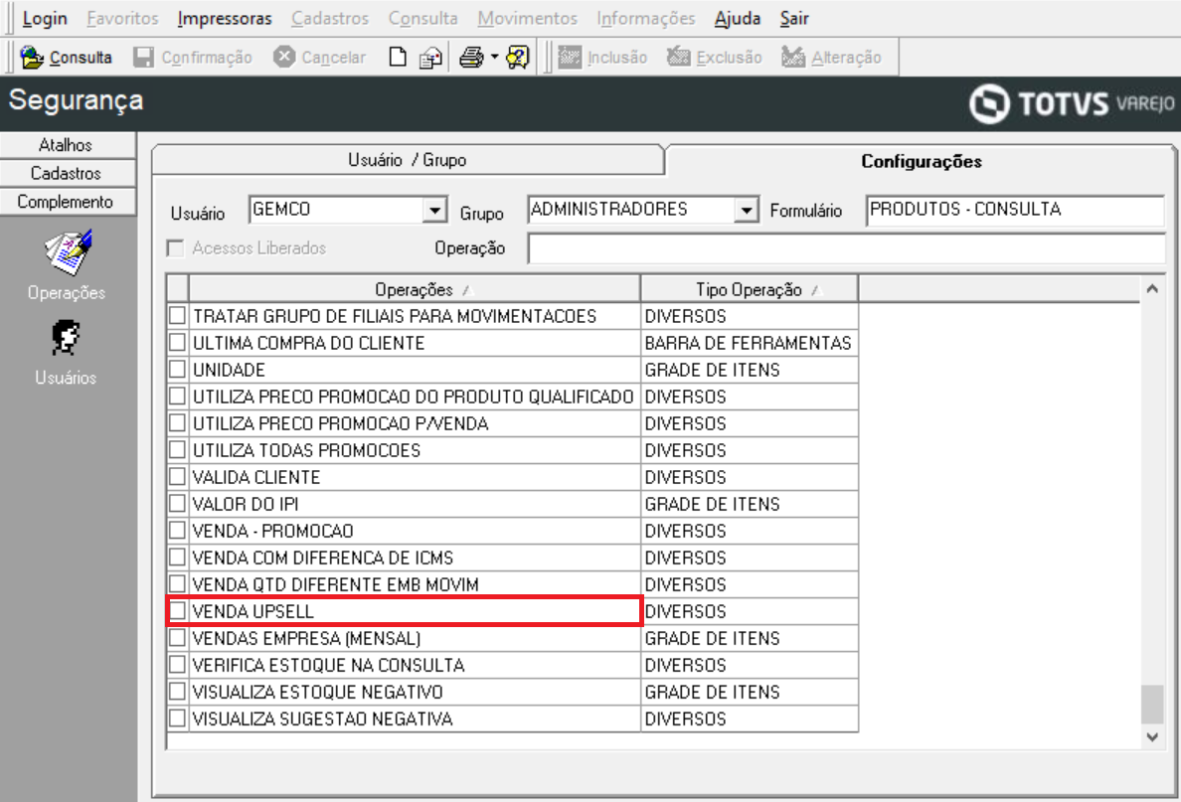Image resolution: width=1181 pixels, height=802 pixels.
Task: Open Usuários sidebar icon
Action: [x=67, y=338]
